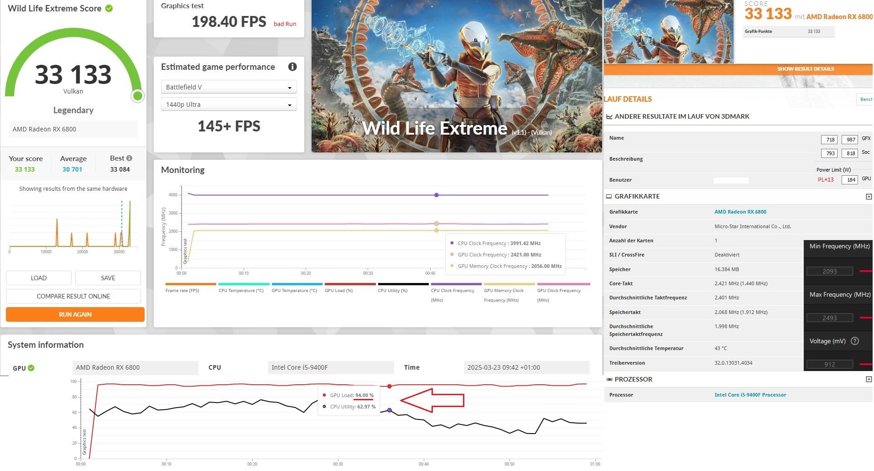Click the AMD Radeon RX 6800 field under Legendary
This screenshot has height=471, width=874.
coord(73,129)
